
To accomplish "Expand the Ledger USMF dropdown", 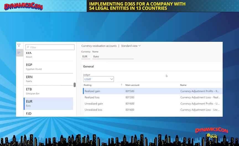I will coord(111,79).
